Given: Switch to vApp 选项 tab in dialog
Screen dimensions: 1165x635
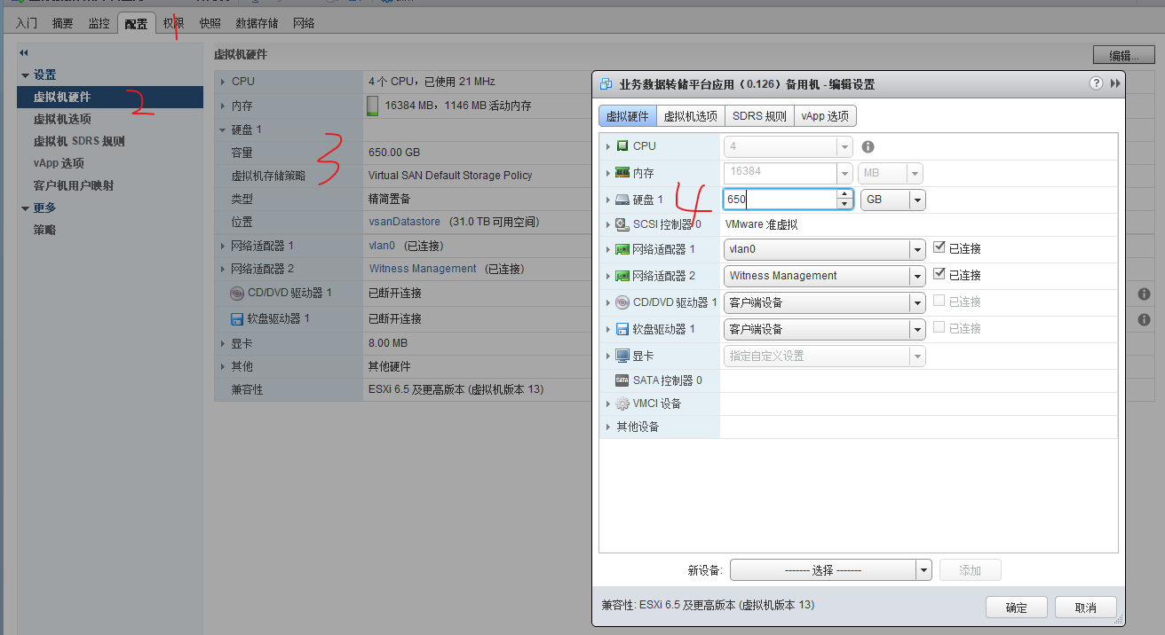Looking at the screenshot, I should click(825, 116).
